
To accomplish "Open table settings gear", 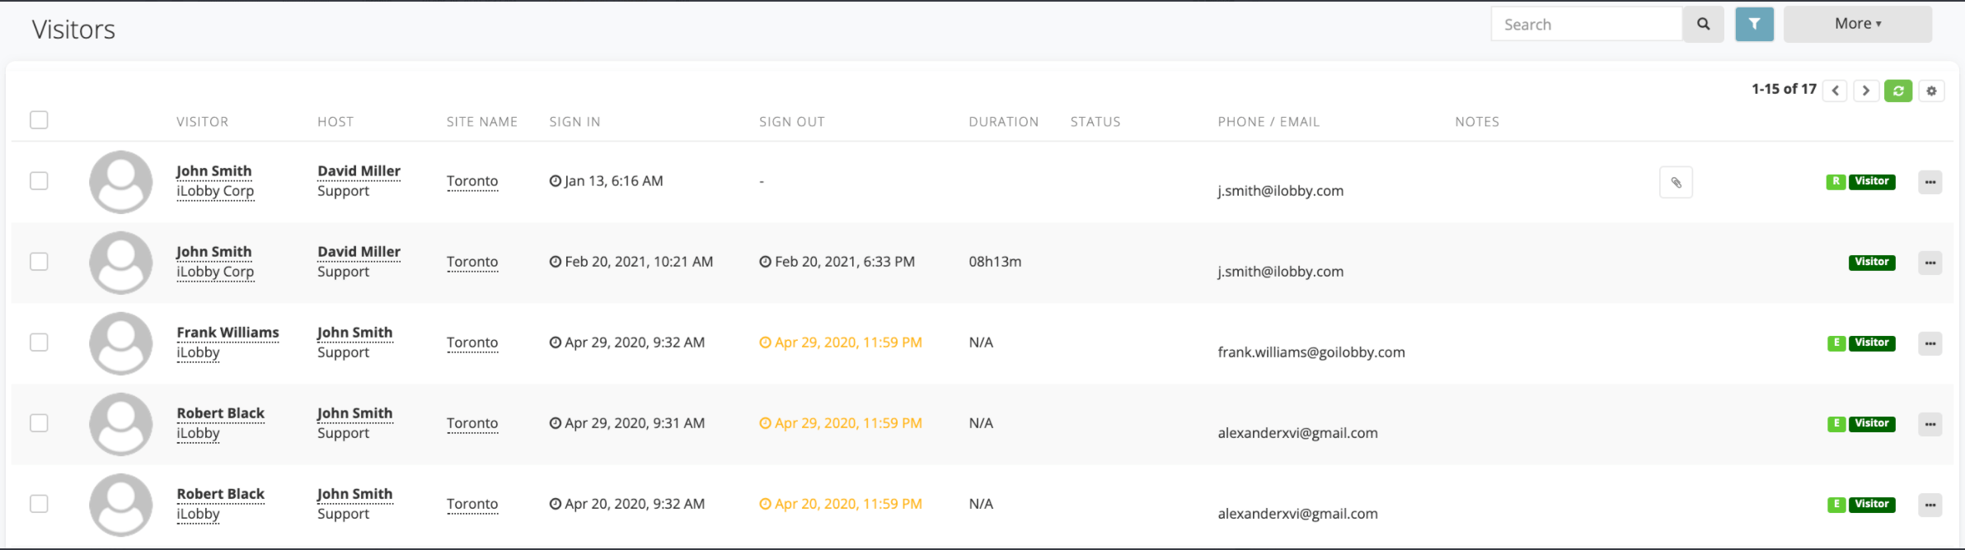I will (1931, 91).
